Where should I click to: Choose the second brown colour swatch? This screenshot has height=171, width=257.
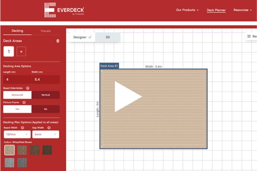[22, 150]
